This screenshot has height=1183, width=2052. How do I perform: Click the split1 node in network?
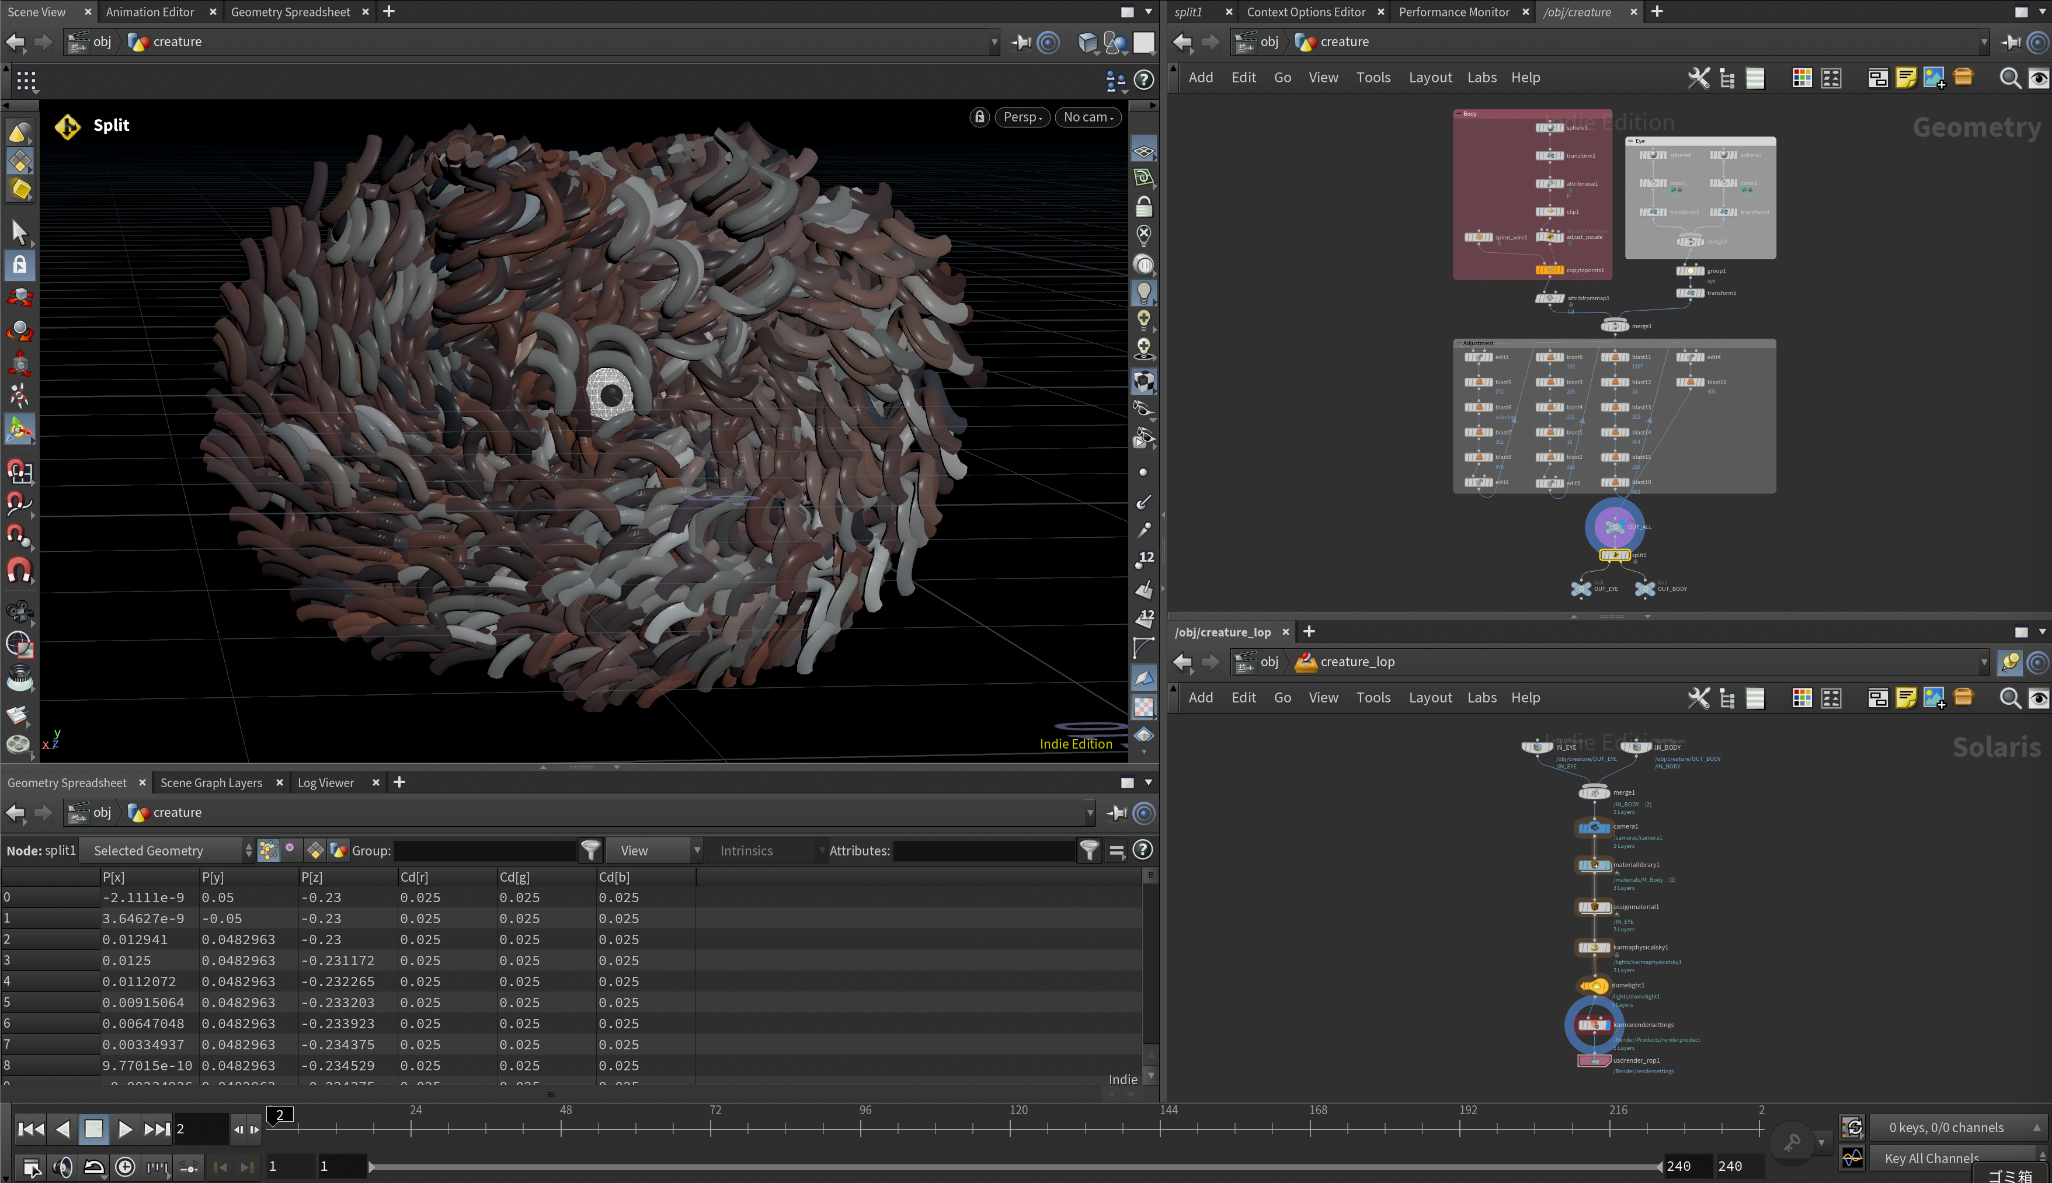[x=1614, y=555]
